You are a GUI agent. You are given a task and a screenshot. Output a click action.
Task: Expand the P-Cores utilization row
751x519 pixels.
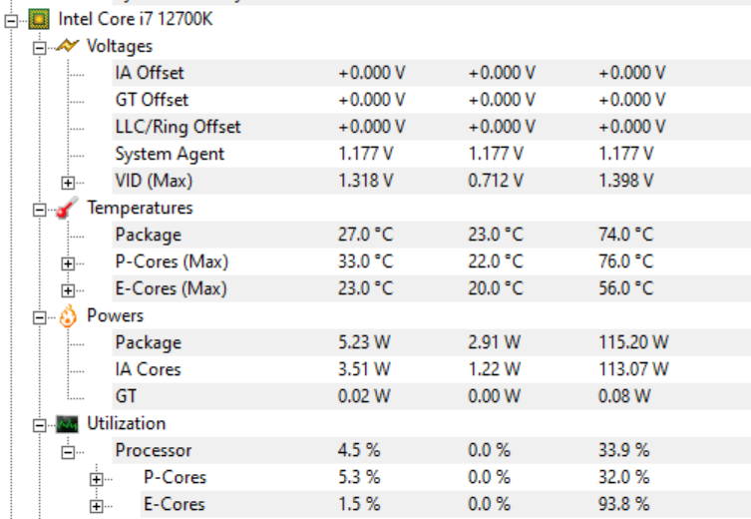pyautogui.click(x=96, y=479)
